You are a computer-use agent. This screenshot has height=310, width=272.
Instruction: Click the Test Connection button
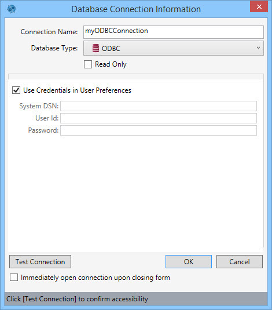tap(40, 262)
